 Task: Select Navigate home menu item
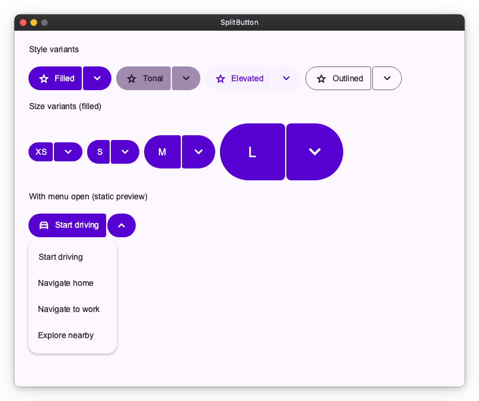[x=73, y=283]
